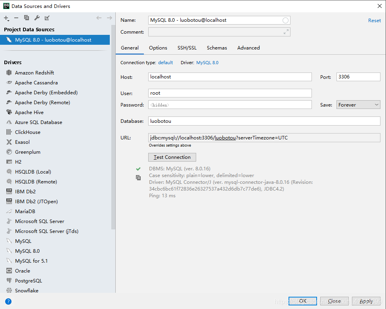Focus the Password field
This screenshot has height=309, width=386.
(230, 105)
